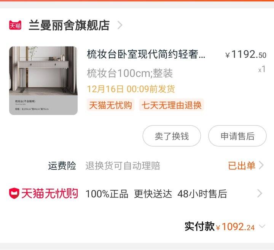Tap the 七天无理由退换 tag
The width and height of the screenshot is (274, 250).
coord(171,105)
